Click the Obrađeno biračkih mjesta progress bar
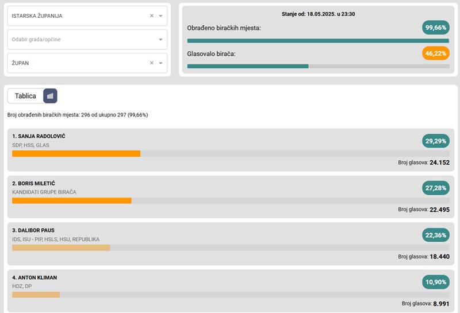This screenshot has width=460, height=313. 318,41
